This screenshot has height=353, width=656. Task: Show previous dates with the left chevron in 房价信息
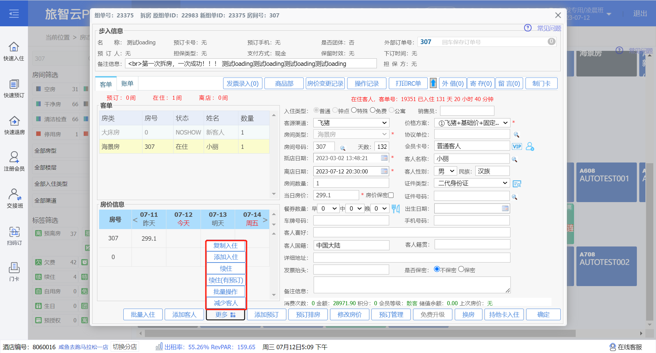(x=135, y=220)
